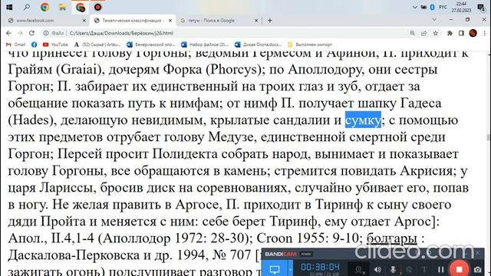Toggle Bandicam speaker sound

click(x=377, y=269)
